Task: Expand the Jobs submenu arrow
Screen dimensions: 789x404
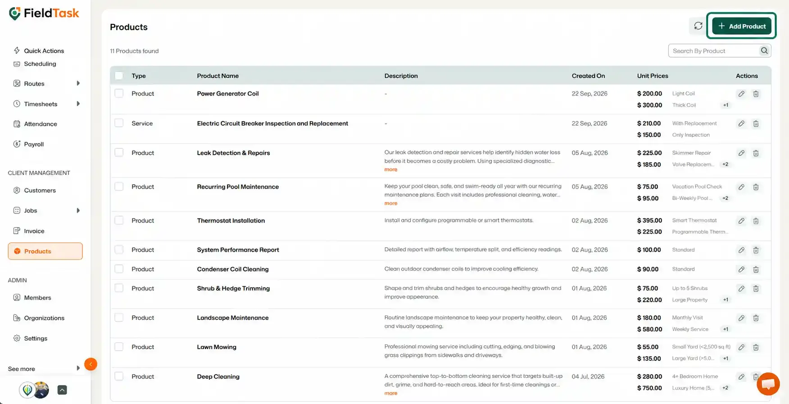Action: click(x=78, y=210)
